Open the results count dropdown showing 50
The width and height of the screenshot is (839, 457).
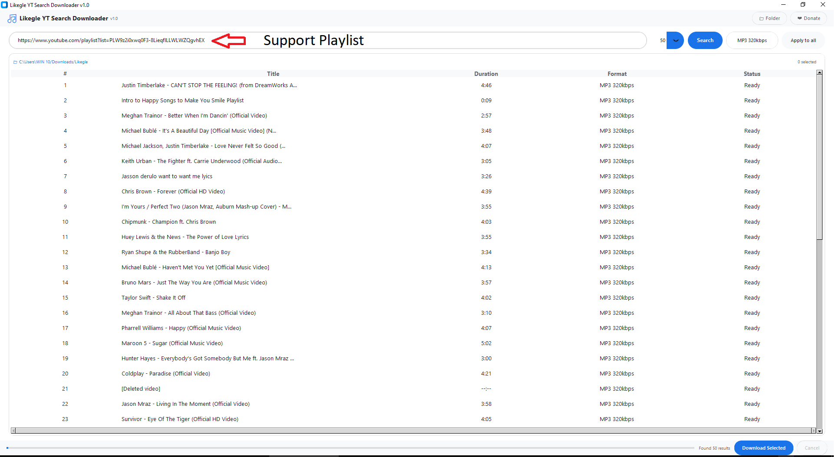675,40
